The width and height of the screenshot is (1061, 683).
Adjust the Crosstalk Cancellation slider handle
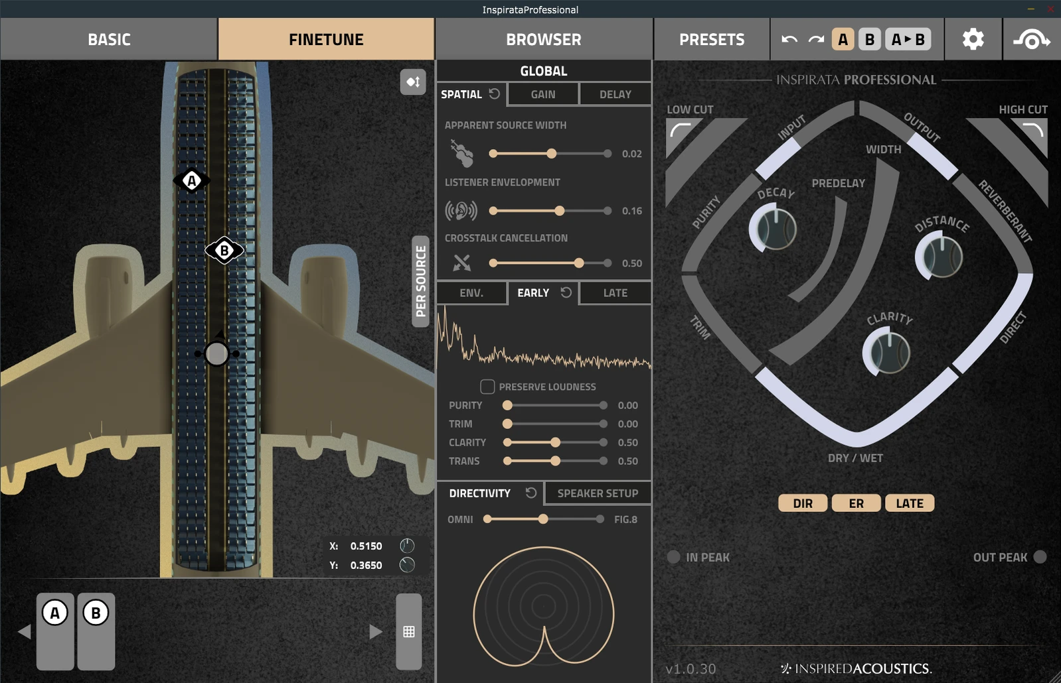[579, 263]
